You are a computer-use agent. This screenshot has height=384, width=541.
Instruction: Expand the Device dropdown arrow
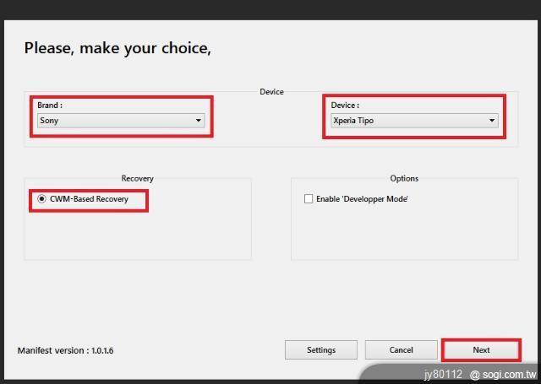point(492,121)
